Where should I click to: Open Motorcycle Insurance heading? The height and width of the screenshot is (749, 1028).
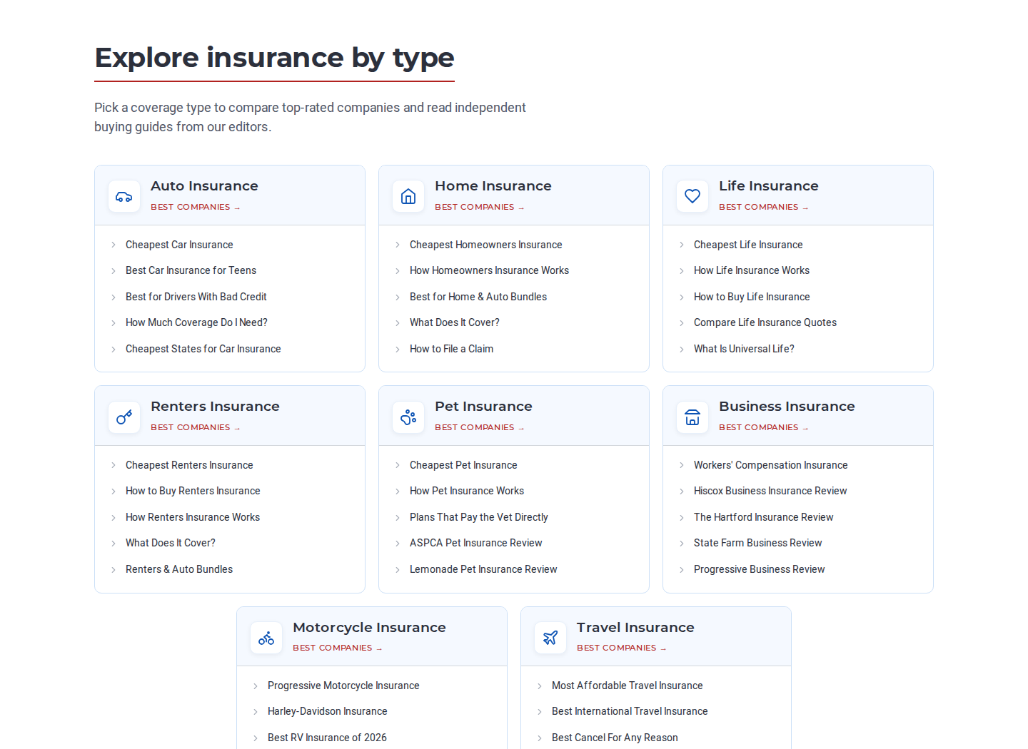pos(369,628)
